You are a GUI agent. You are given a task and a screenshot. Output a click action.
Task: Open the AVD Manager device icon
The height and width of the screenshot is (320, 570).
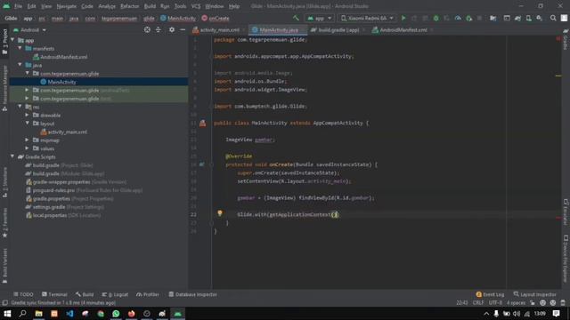click(x=528, y=18)
